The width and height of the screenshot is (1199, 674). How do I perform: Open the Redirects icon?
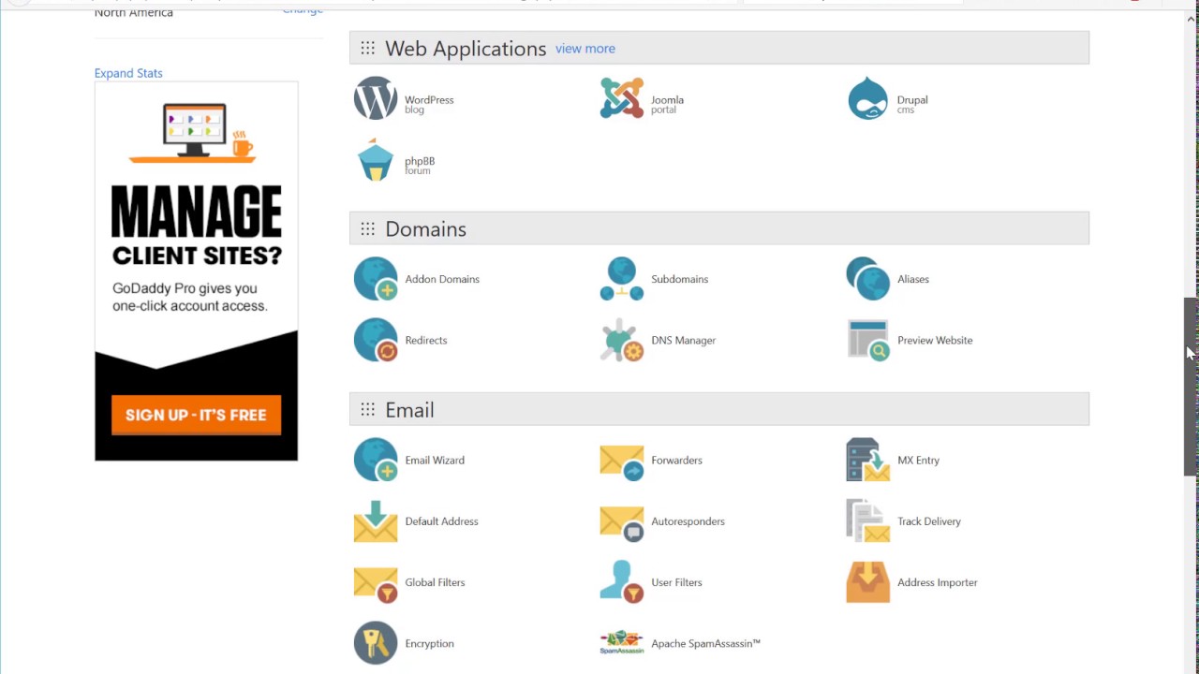pos(376,340)
